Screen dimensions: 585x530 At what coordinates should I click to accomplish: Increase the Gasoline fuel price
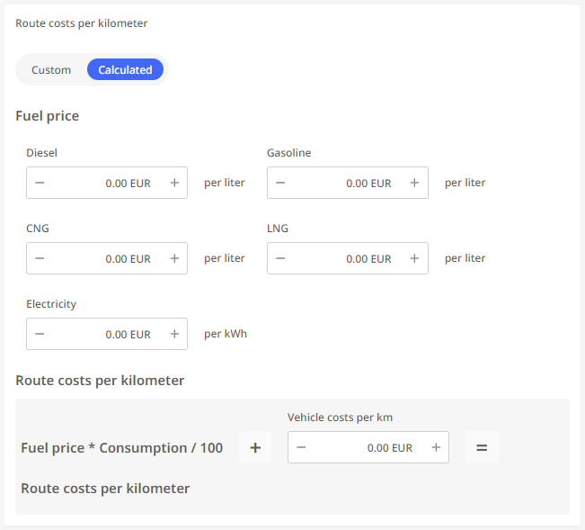coord(414,183)
